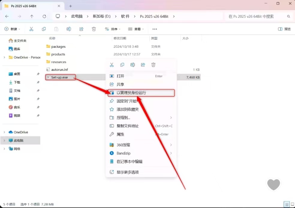Unpin 桌面 from quick access
295x208 pixels.
pos(38,74)
